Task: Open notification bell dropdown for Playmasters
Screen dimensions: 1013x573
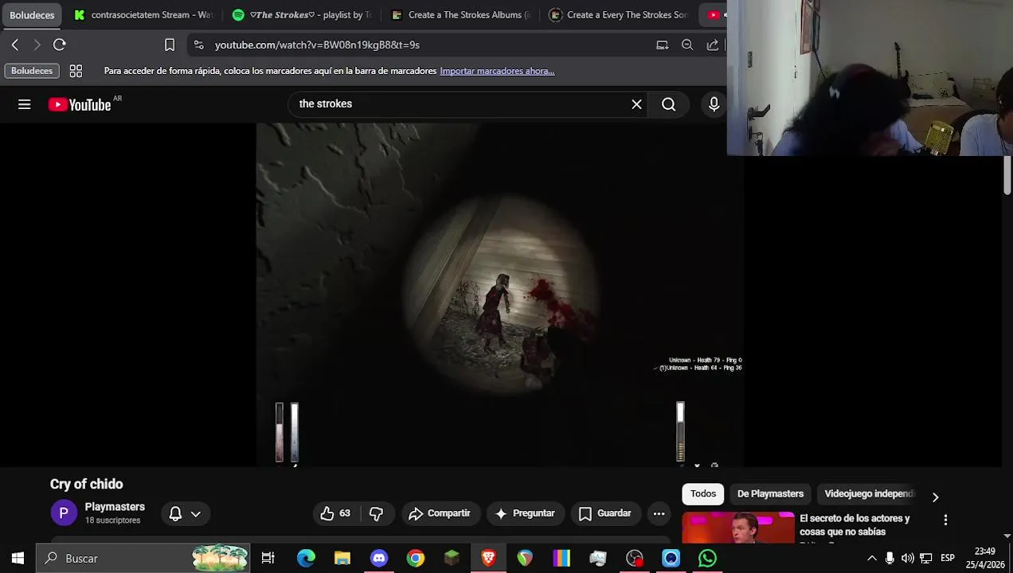Action: (x=185, y=513)
